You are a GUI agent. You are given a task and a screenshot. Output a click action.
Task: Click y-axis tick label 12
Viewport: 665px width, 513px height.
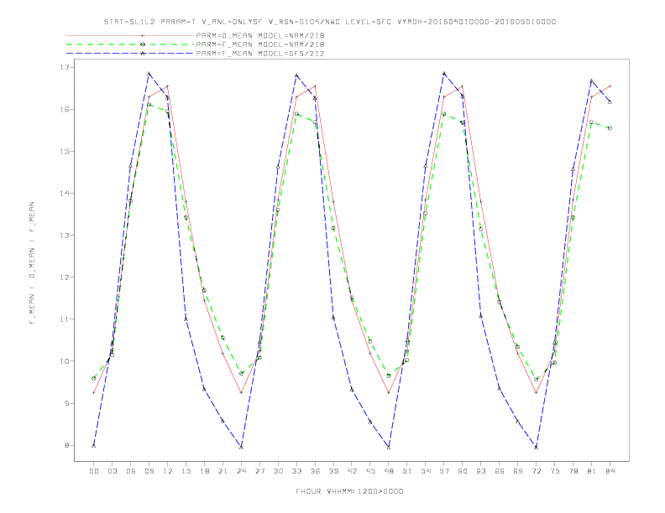point(65,277)
